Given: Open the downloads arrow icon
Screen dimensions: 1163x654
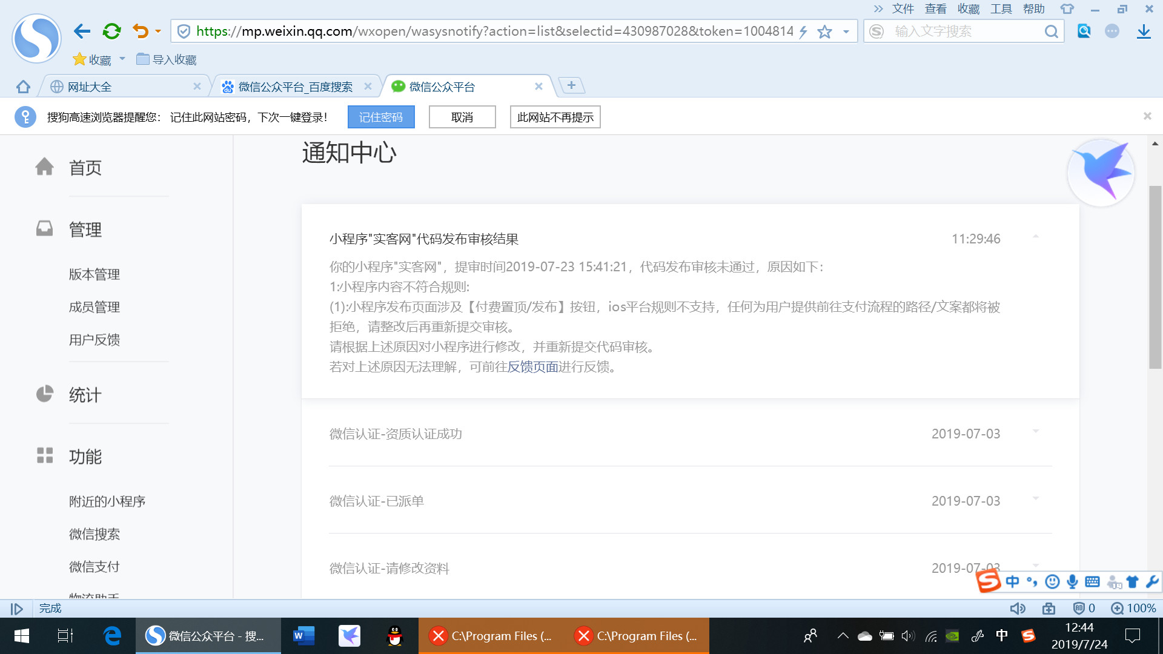Looking at the screenshot, I should (x=1143, y=31).
